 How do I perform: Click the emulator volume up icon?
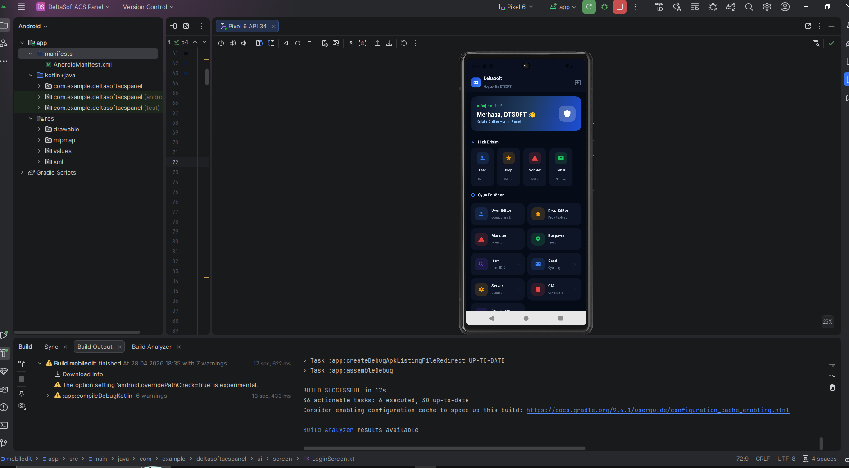[x=232, y=43]
